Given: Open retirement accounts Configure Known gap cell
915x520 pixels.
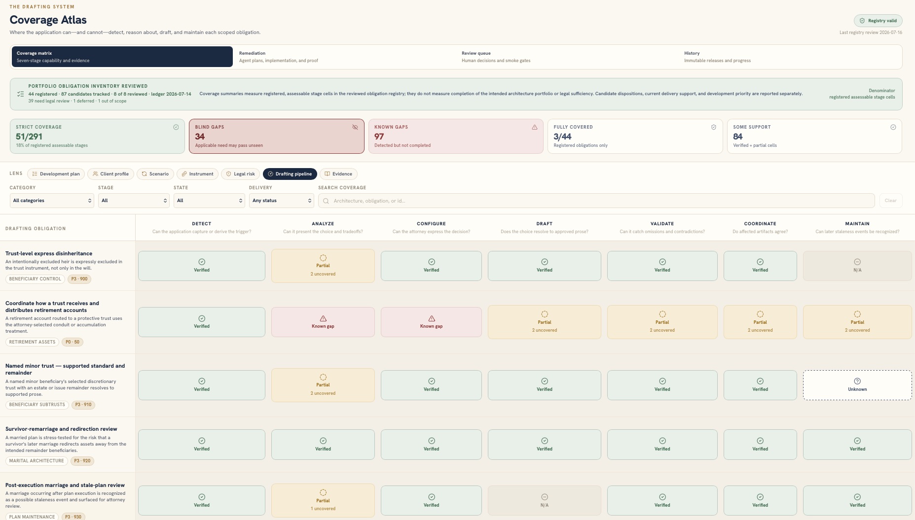Looking at the screenshot, I should point(432,322).
